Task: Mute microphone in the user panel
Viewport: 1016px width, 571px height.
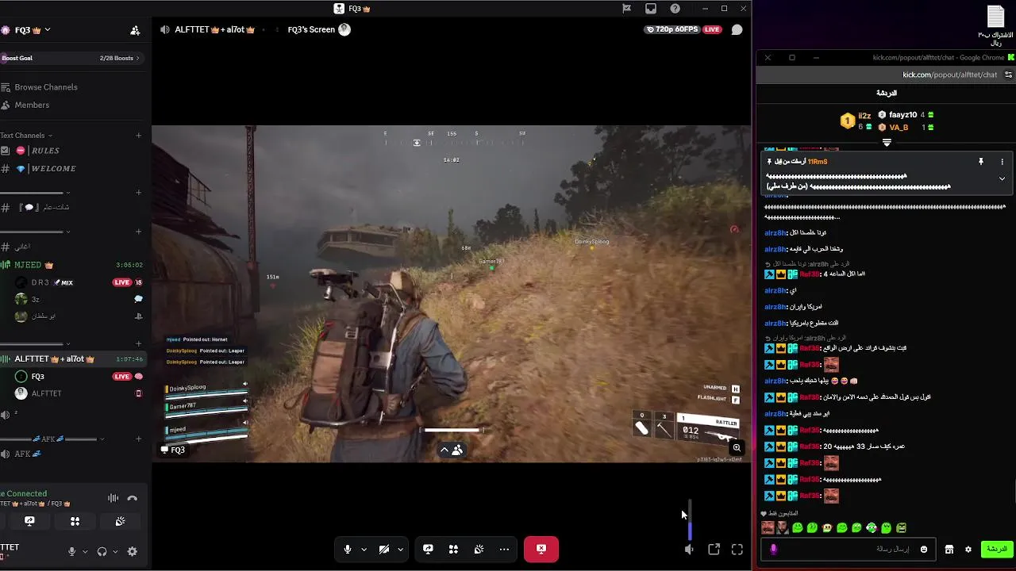Action: coord(71,551)
